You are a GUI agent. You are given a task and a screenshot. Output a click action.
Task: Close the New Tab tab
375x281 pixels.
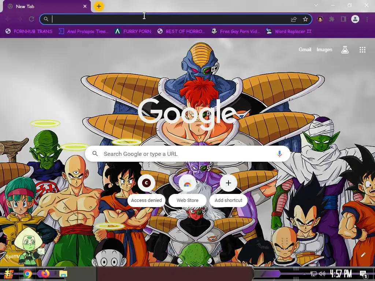(x=85, y=7)
